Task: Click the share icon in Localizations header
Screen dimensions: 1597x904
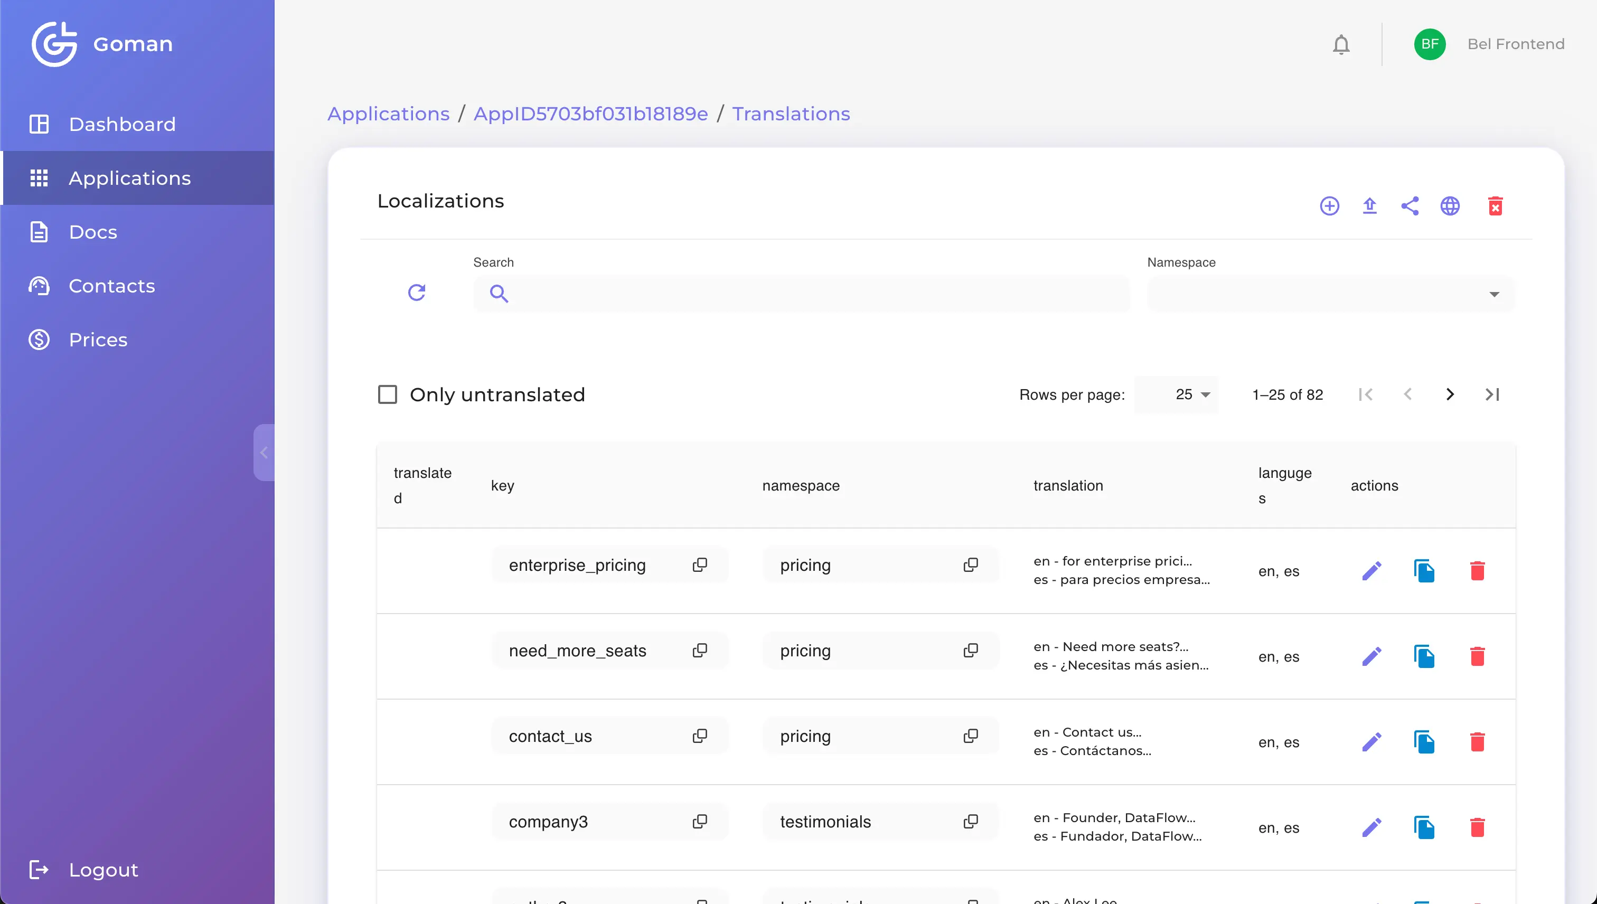Action: point(1410,205)
